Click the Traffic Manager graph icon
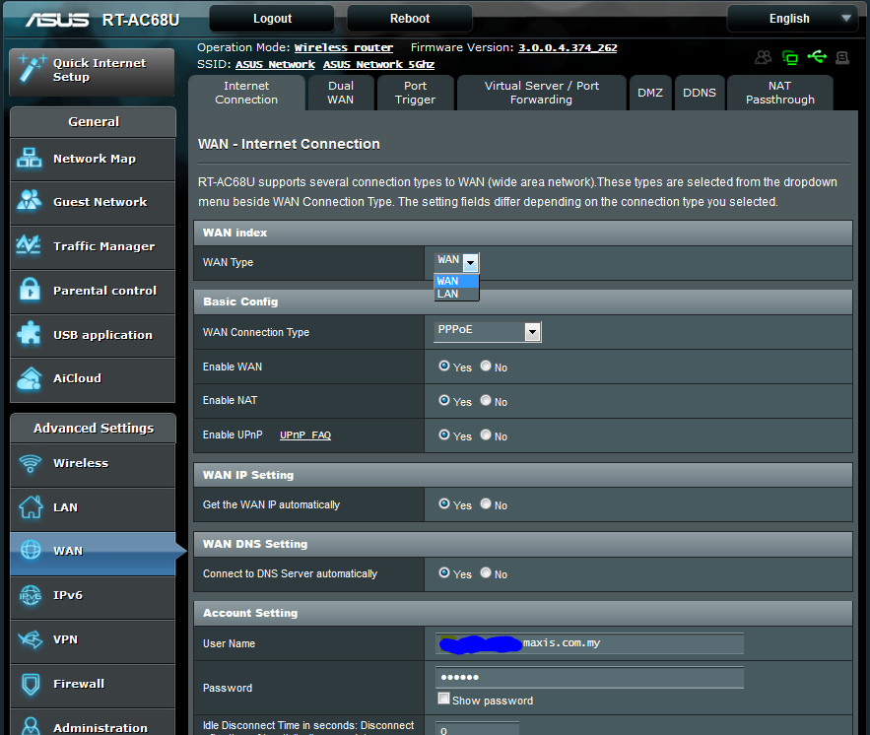Image resolution: width=870 pixels, height=735 pixels. 29,245
